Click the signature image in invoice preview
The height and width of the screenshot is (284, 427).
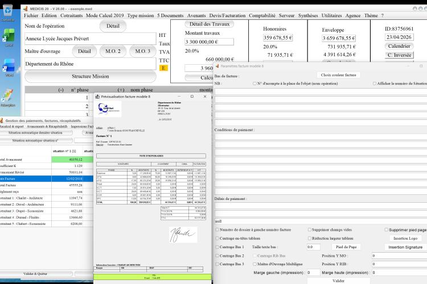pos(183,235)
